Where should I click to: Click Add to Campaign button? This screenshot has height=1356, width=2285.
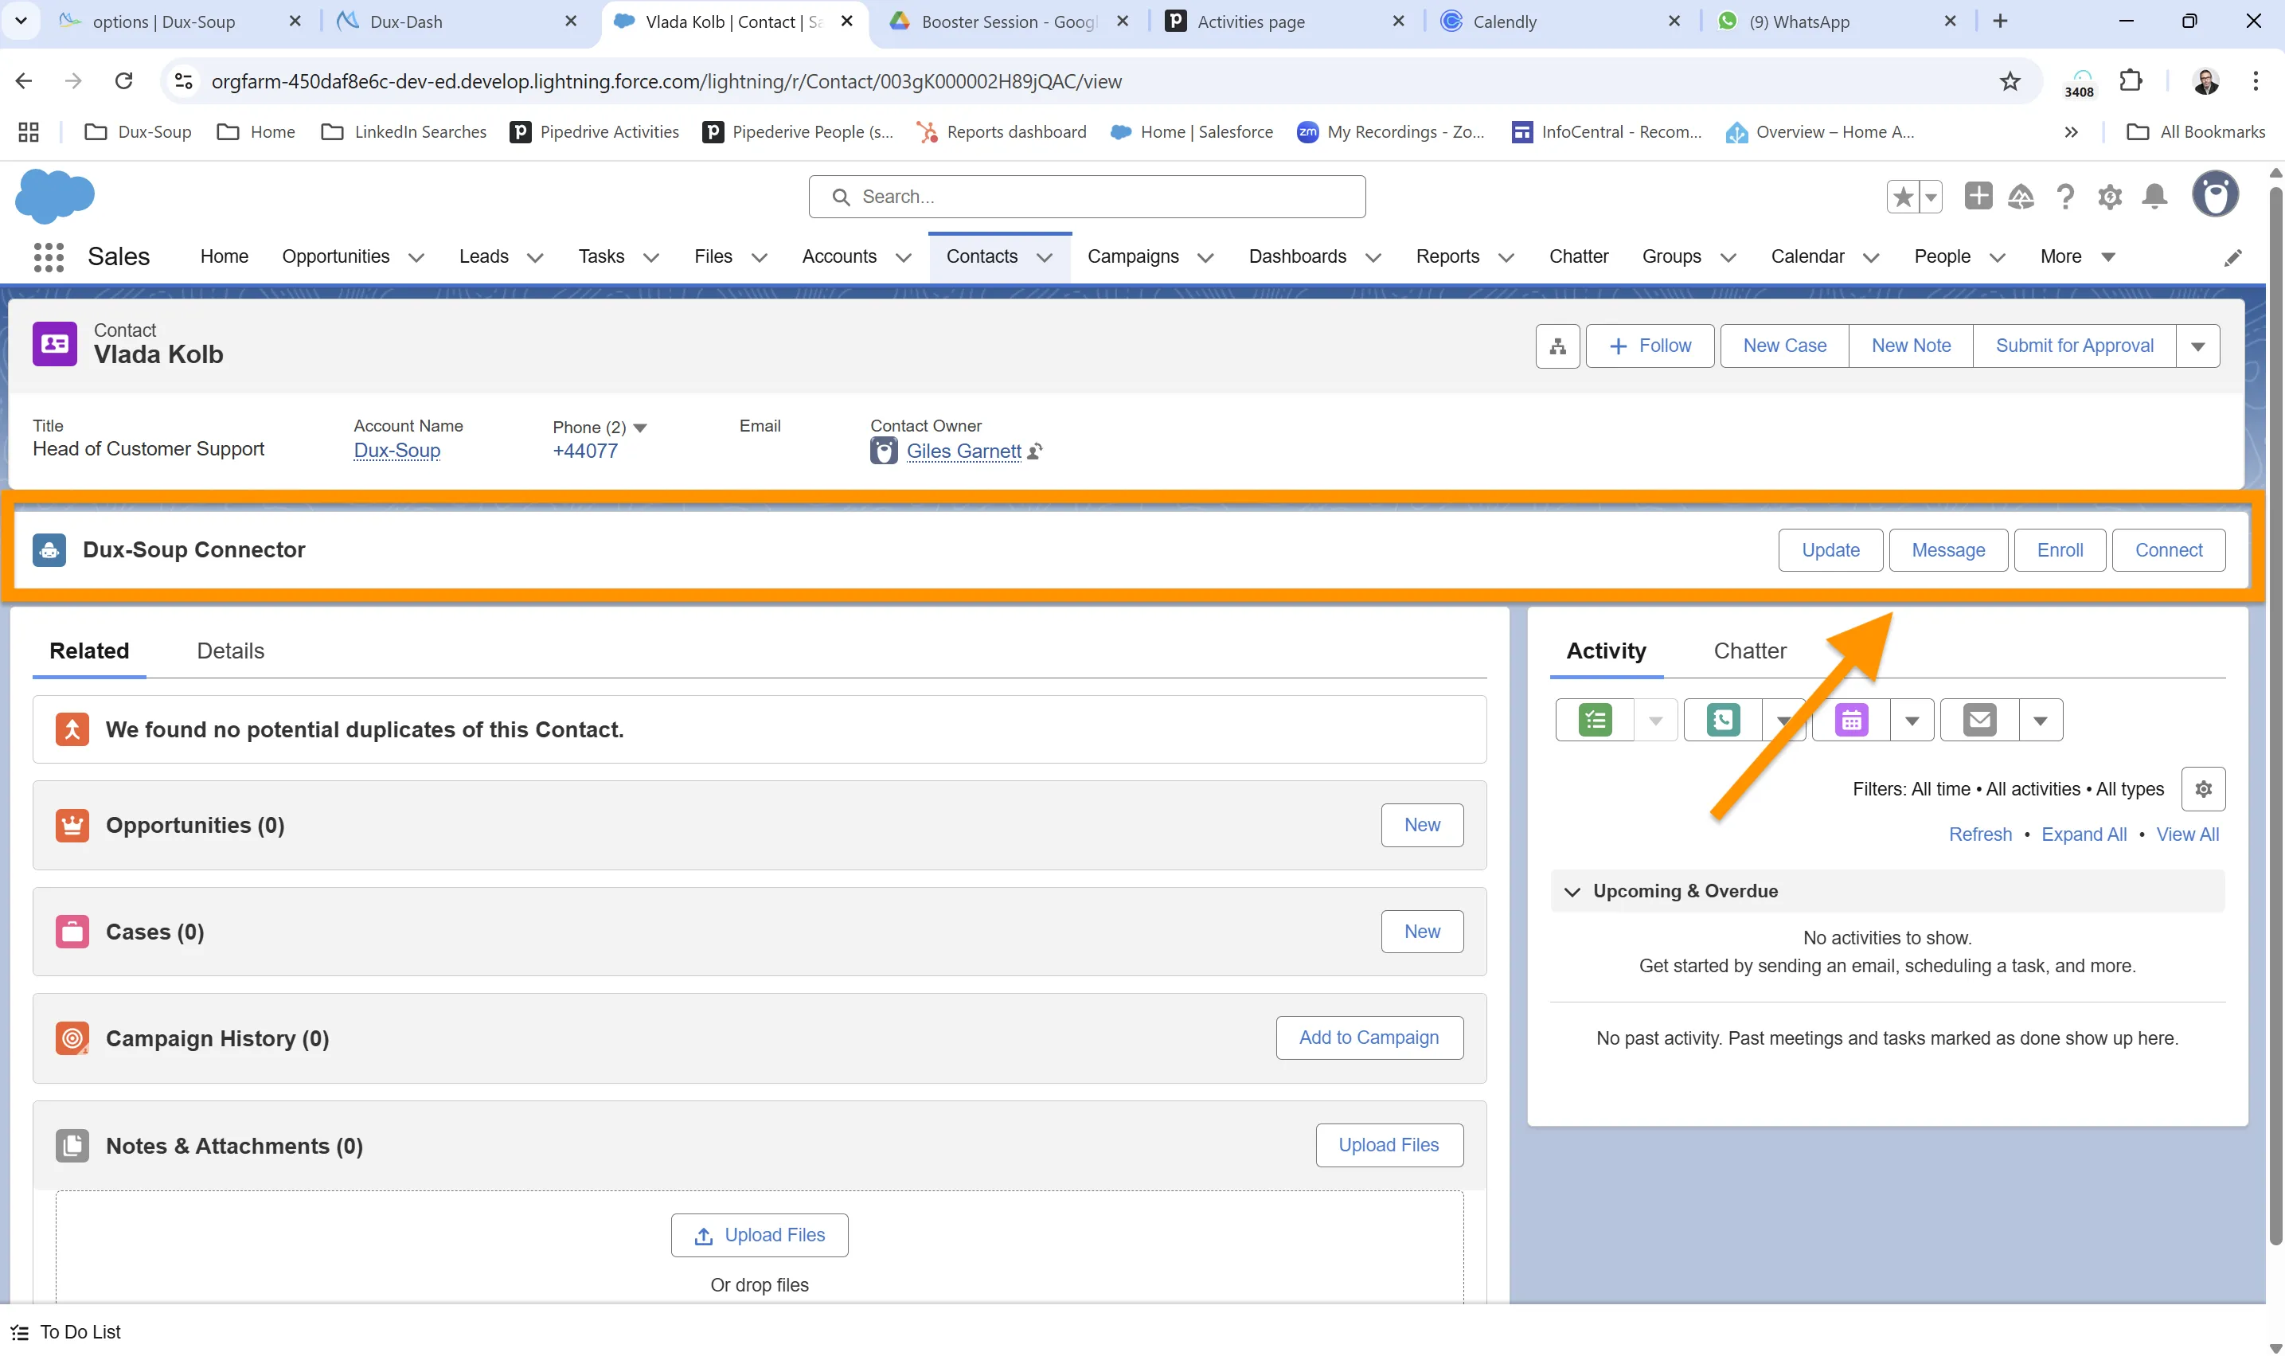click(1369, 1038)
